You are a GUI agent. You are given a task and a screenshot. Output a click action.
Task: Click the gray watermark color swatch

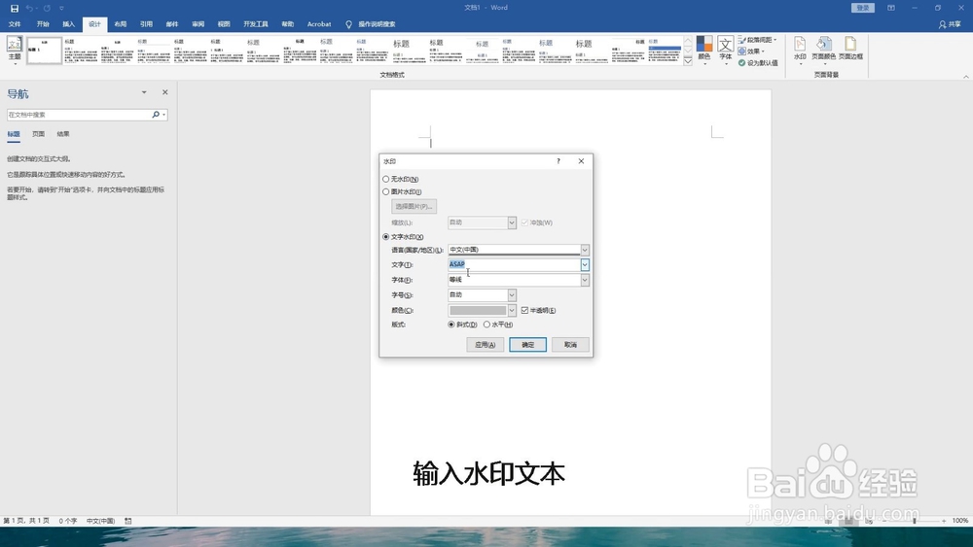(x=478, y=310)
